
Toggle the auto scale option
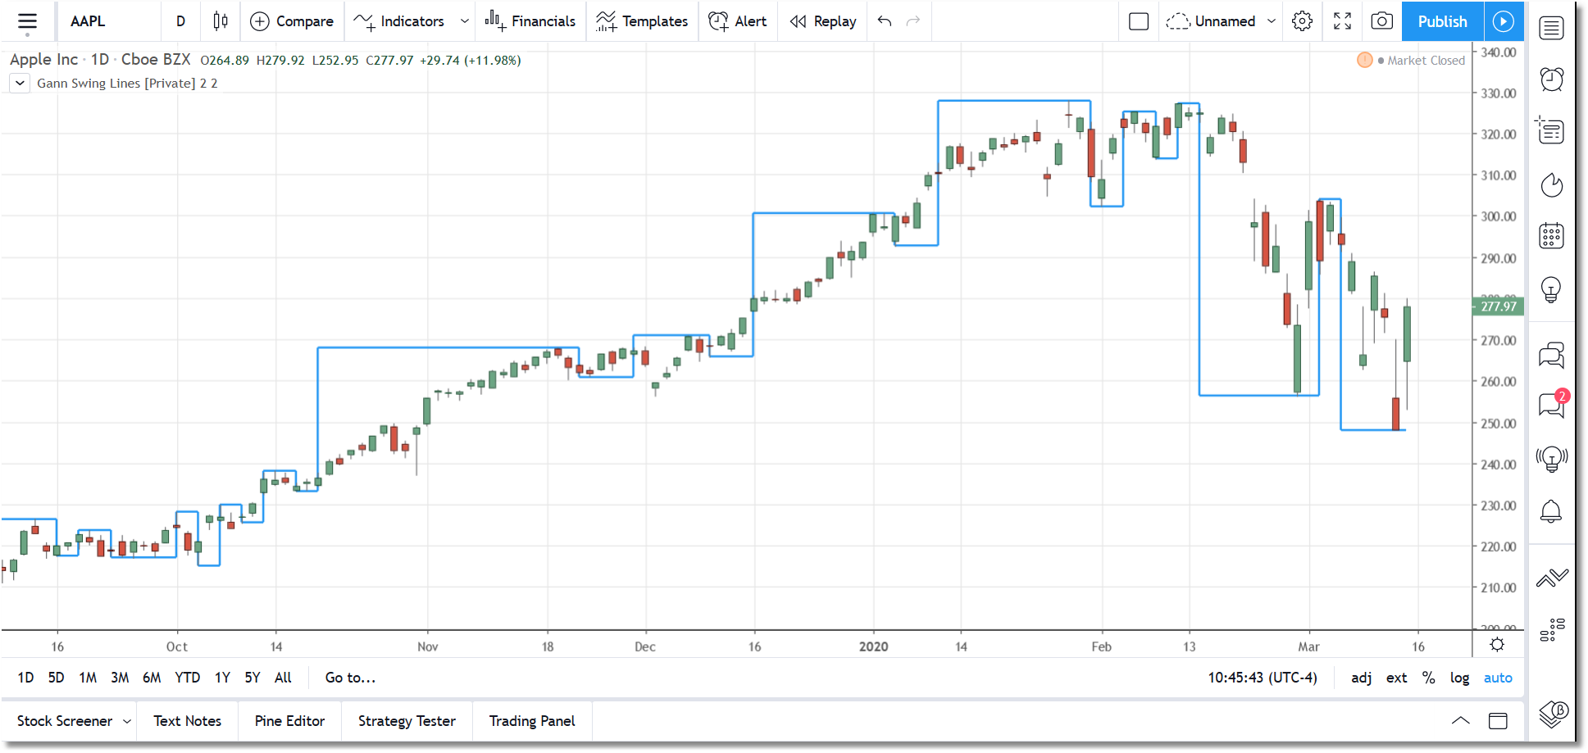pos(1498,678)
